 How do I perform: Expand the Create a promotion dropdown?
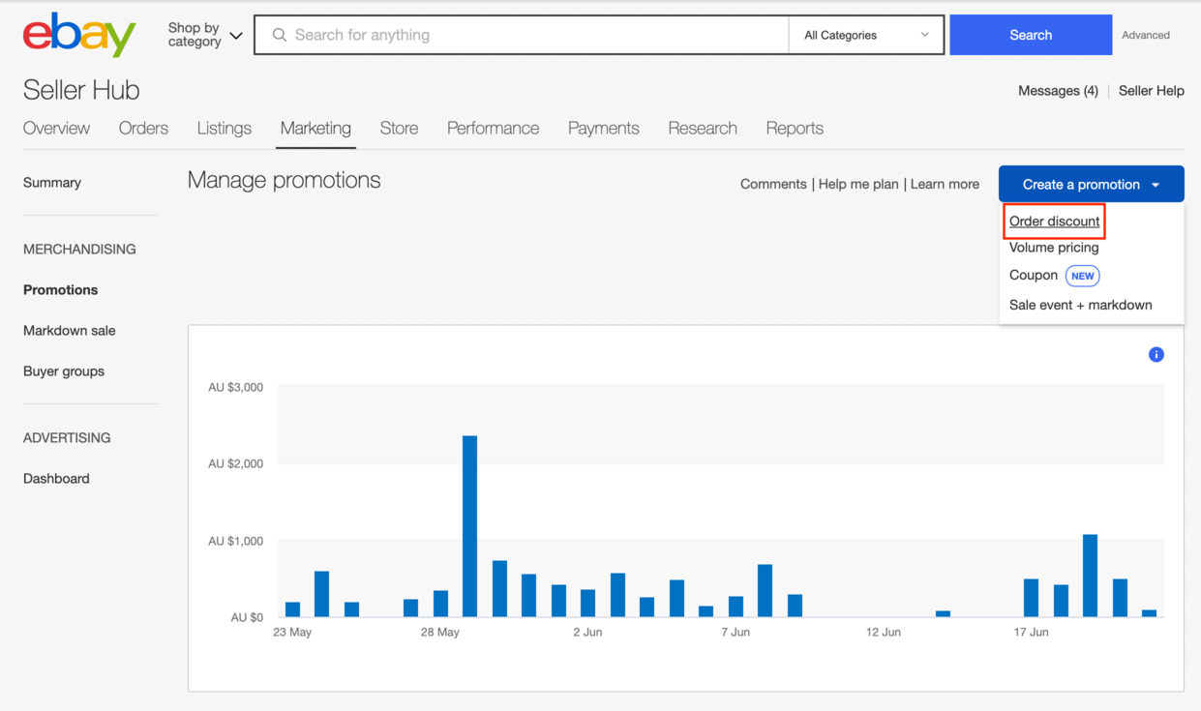coord(1091,184)
